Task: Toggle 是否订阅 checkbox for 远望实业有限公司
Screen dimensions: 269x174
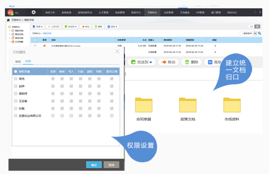Action: pos(112,116)
